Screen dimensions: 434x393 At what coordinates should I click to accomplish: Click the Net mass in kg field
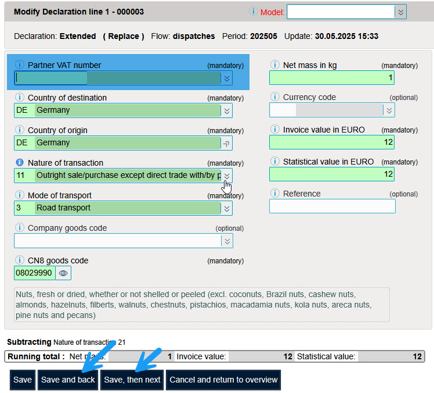(x=332, y=78)
